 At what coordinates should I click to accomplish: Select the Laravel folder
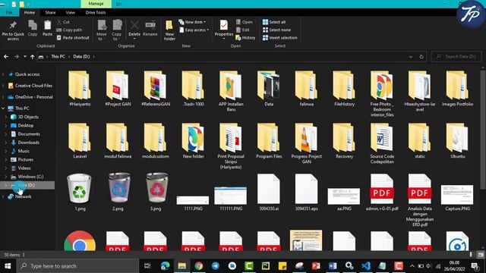tap(80, 141)
